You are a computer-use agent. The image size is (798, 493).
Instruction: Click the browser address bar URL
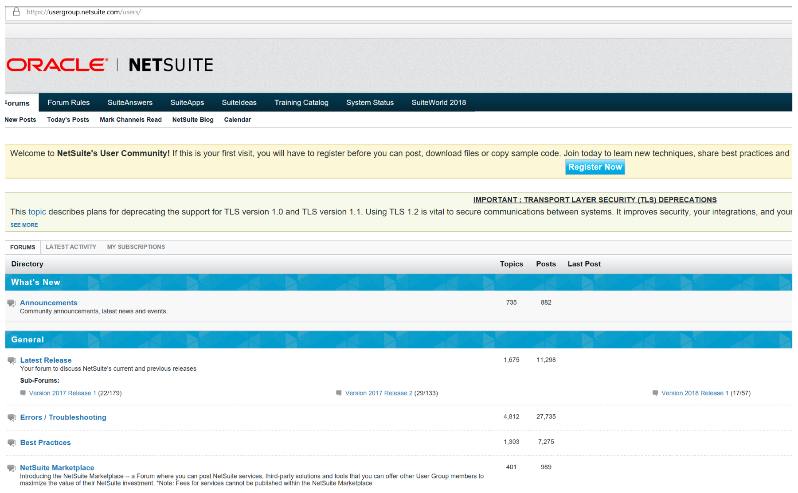tap(83, 12)
